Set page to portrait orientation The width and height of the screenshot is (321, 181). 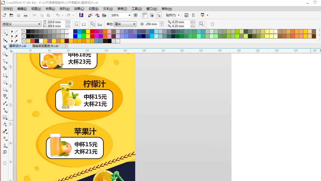tap(77, 24)
